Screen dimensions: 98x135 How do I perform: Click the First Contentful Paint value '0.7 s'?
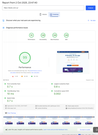click(10, 87)
